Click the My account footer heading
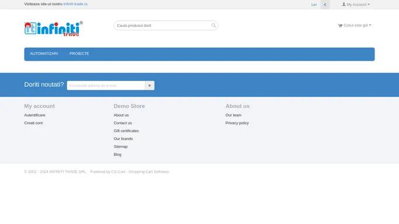 (40, 106)
